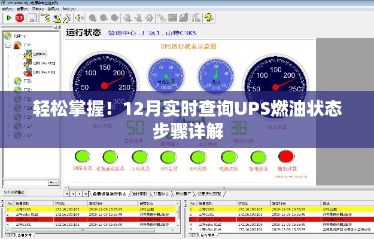Viewport: 374px width, 239px height.
Task: Switch to 运行参数 tab
Action: point(140,194)
